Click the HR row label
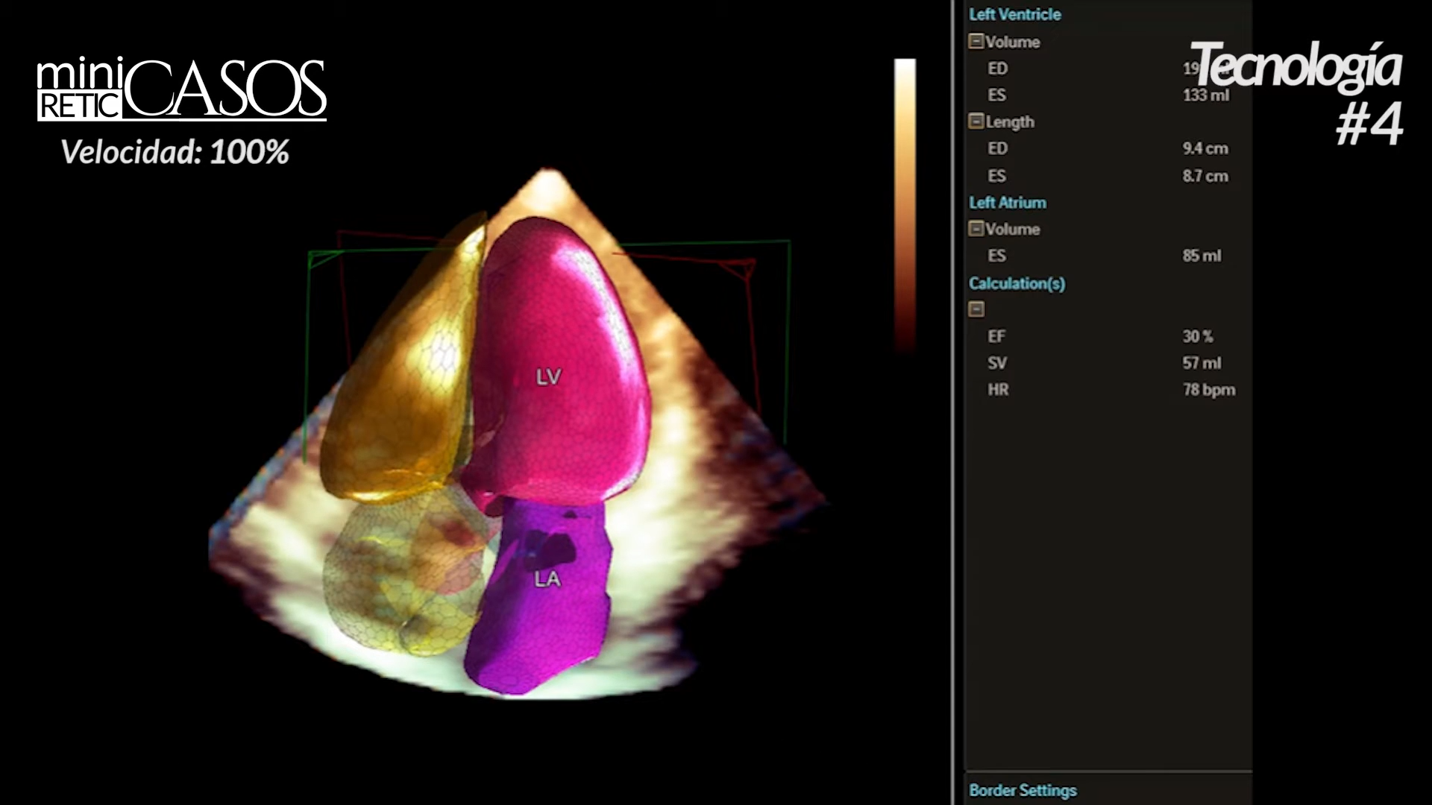Screen dimensions: 1432x805 pos(998,390)
